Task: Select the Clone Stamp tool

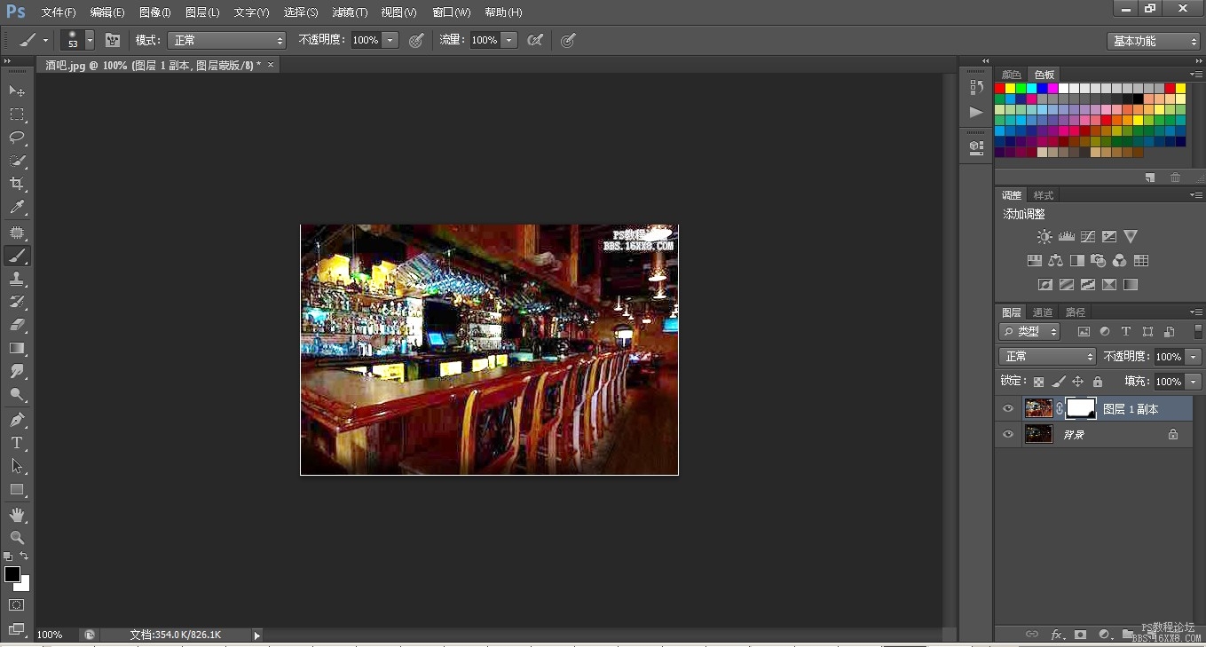Action: [x=17, y=279]
